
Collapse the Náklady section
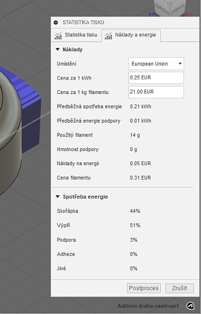click(x=58, y=49)
